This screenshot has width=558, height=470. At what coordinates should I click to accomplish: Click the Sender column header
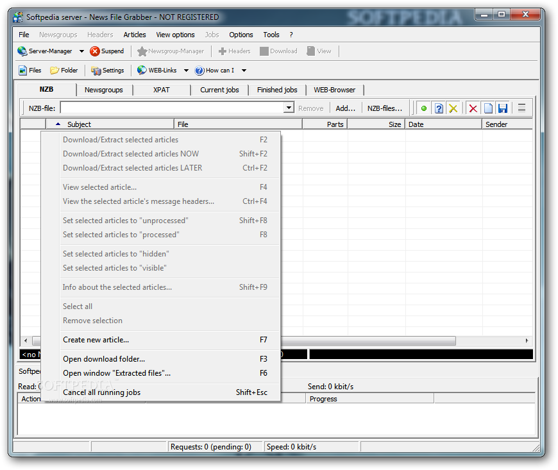[x=507, y=124]
